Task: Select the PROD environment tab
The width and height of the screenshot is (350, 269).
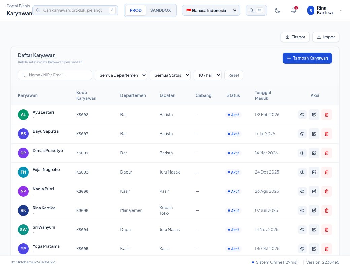Action: point(136,10)
